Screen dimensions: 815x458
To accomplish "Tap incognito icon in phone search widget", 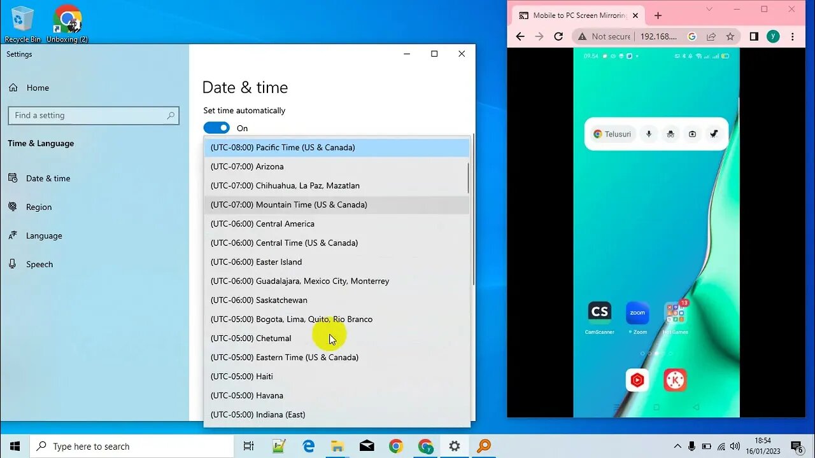I will pos(670,134).
